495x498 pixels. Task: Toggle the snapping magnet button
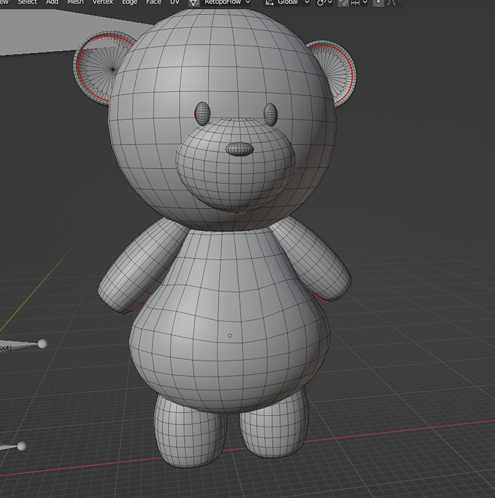343,2
